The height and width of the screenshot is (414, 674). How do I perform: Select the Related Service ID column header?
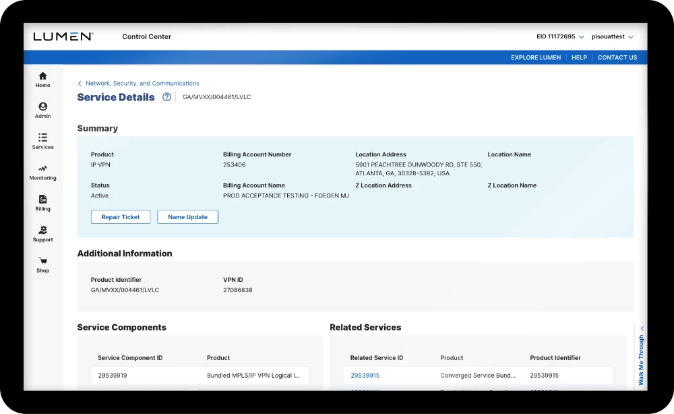[377, 357]
